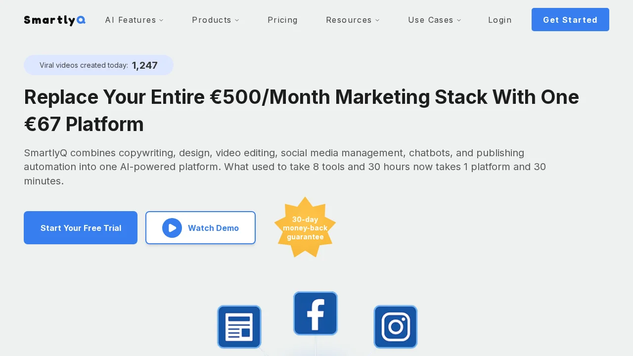
Task: Click the magnifier icon in the SmartlyQ logo
Action: pyautogui.click(x=81, y=20)
